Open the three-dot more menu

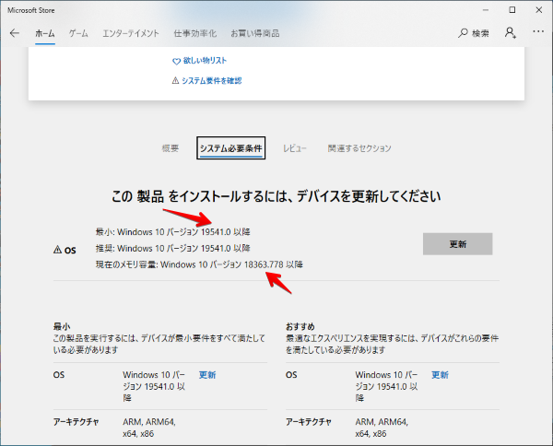(538, 31)
